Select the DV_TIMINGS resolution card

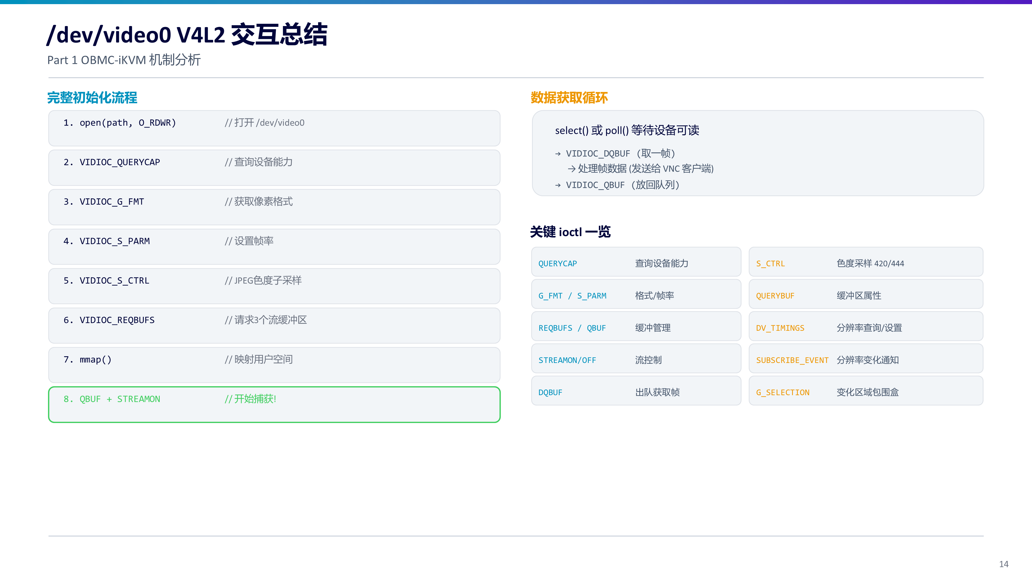click(866, 326)
